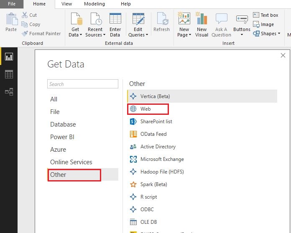Click the Search field in Get Data

(x=83, y=84)
